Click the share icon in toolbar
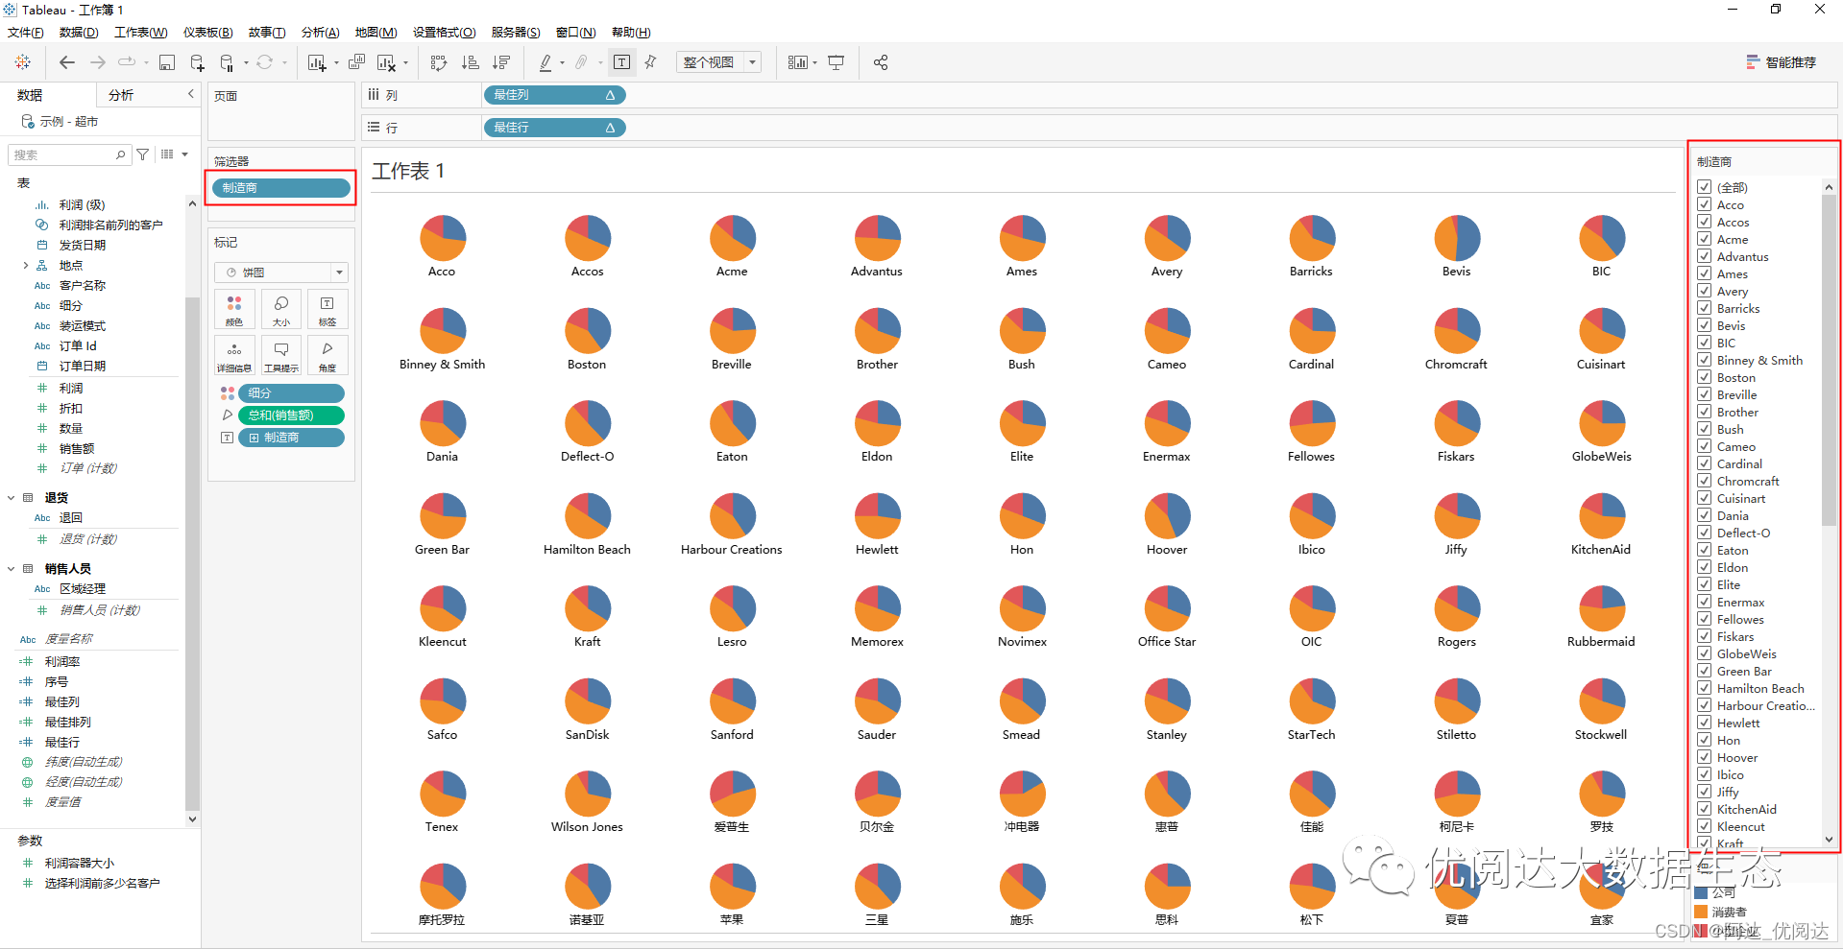The image size is (1843, 949). 881,62
